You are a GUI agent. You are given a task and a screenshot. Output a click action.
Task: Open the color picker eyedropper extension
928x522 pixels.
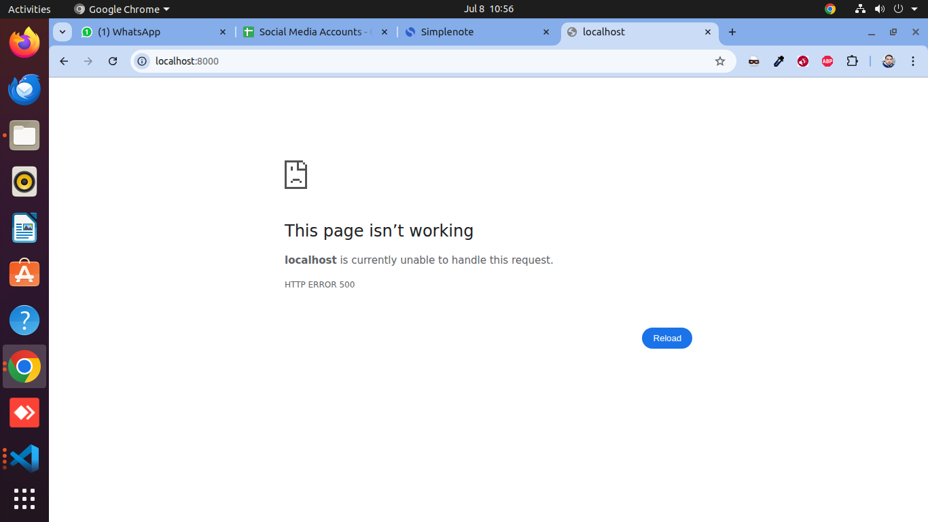[x=779, y=61]
